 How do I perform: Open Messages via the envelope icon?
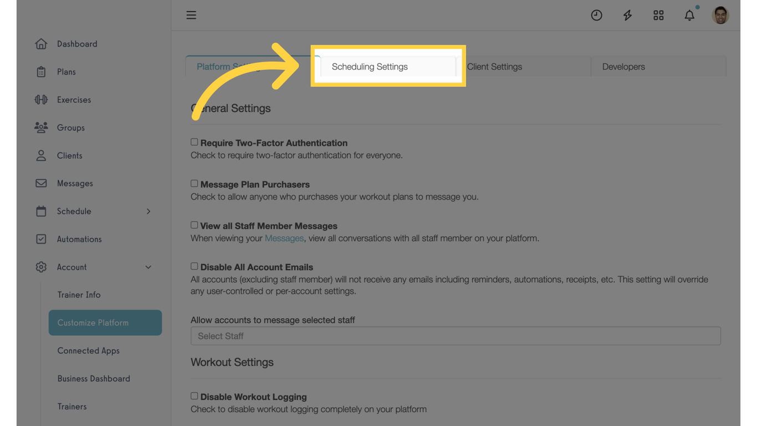pyautogui.click(x=41, y=183)
